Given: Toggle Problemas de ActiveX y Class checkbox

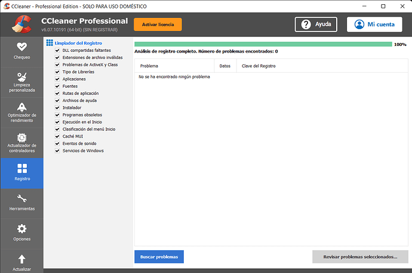Looking at the screenshot, I should (57, 65).
